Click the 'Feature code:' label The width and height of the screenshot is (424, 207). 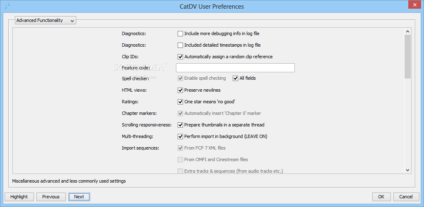tap(136, 68)
